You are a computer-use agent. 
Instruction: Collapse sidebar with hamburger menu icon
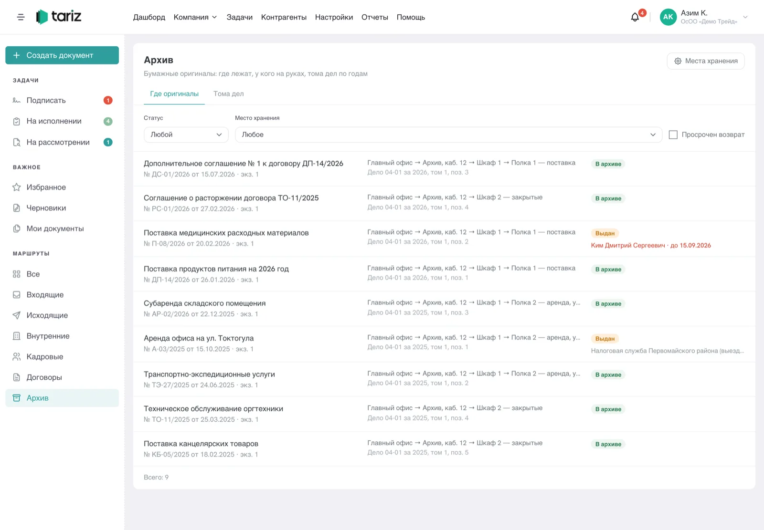point(21,17)
